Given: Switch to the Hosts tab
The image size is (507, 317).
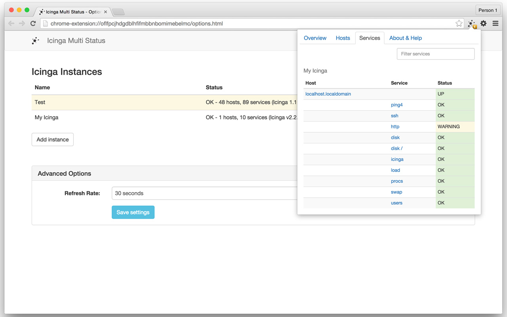Looking at the screenshot, I should click(343, 38).
